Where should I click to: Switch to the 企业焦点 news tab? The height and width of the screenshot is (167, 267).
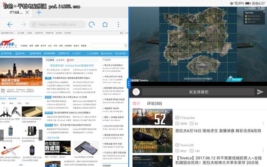click(x=60, y=60)
